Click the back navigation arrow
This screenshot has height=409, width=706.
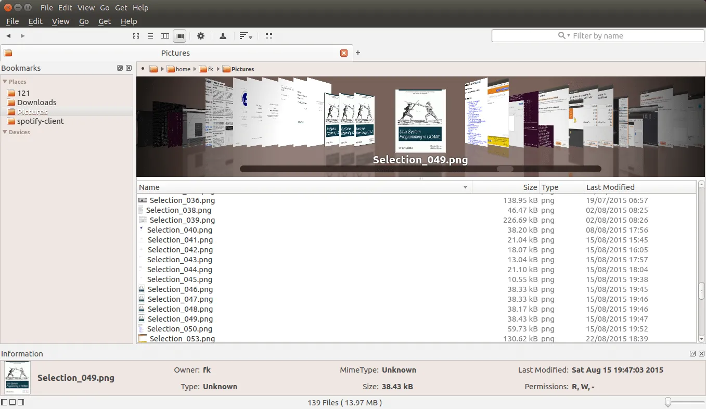8,36
